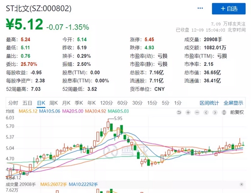This screenshot has width=251, height=193.
Task: Switch to 15分 chart interval
Action: click(x=152, y=103)
